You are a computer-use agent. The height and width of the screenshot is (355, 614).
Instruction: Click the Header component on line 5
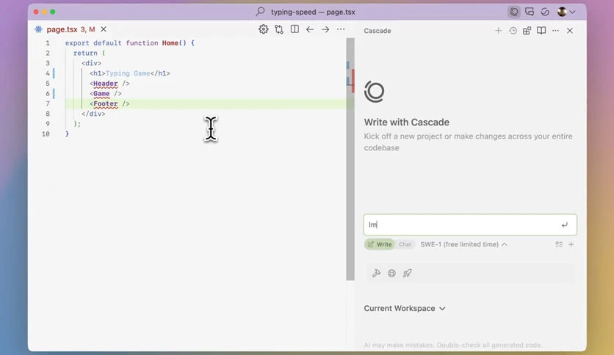pos(105,84)
